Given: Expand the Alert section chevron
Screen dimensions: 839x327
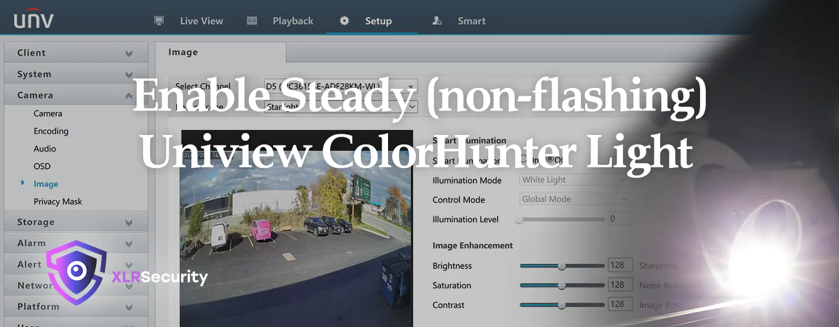Looking at the screenshot, I should coord(129,265).
